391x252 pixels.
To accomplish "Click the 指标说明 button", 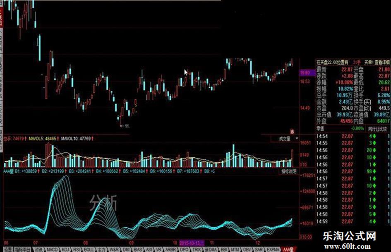I will point(289,171).
